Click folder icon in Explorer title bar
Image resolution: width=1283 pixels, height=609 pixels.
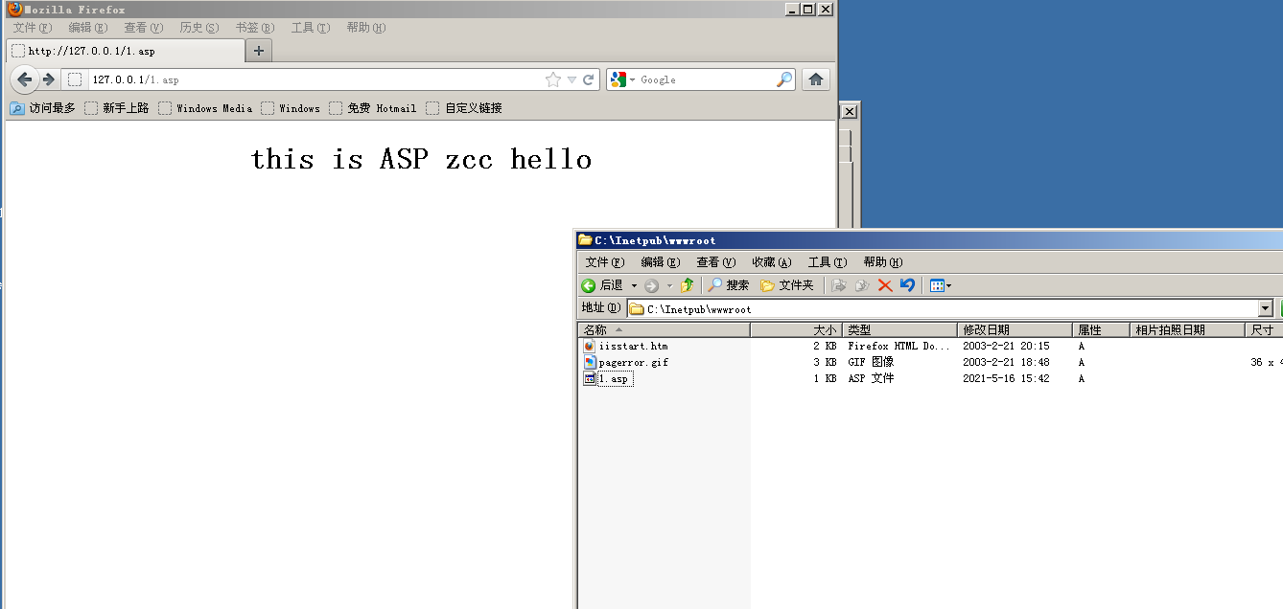point(585,239)
